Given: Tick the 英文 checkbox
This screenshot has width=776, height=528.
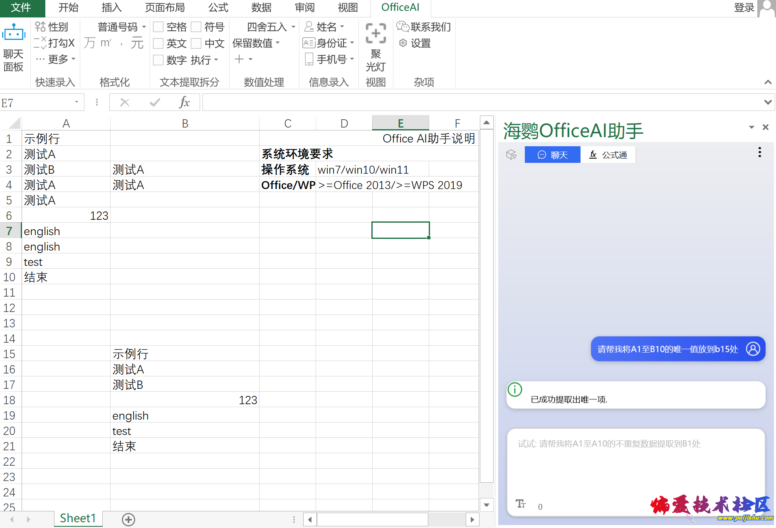Looking at the screenshot, I should point(158,44).
